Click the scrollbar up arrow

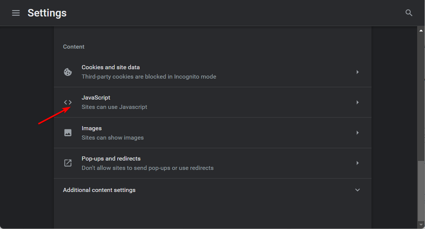[x=421, y=30]
